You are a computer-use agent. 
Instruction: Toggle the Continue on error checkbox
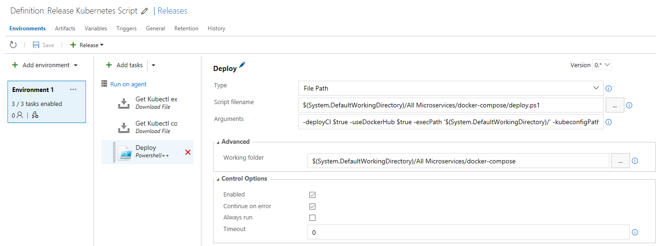click(313, 206)
